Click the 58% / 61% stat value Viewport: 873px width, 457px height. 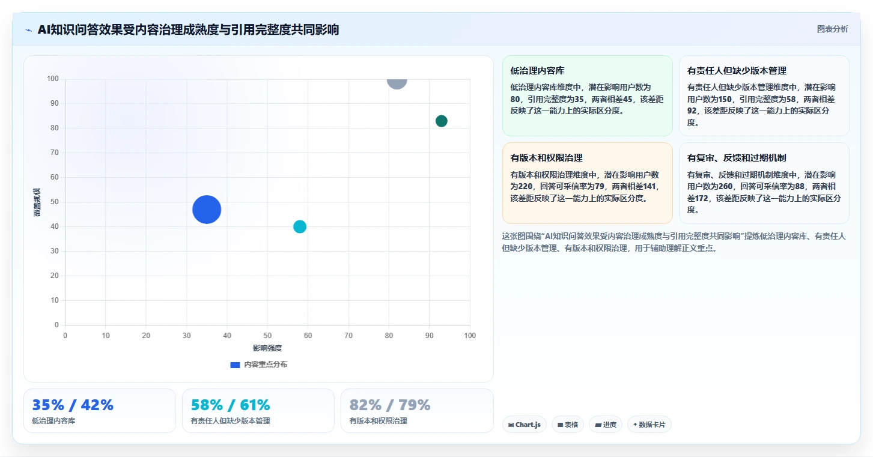(231, 405)
